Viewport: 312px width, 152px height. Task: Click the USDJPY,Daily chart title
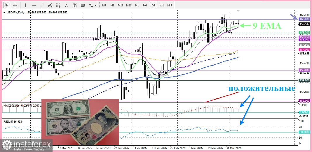(15, 13)
